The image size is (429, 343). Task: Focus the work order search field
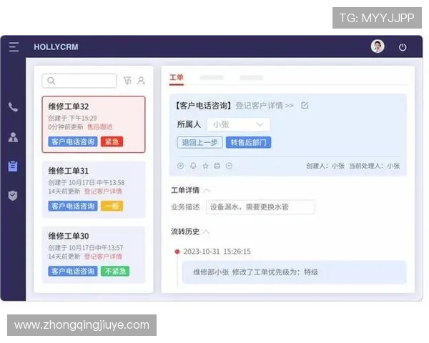[x=79, y=81]
